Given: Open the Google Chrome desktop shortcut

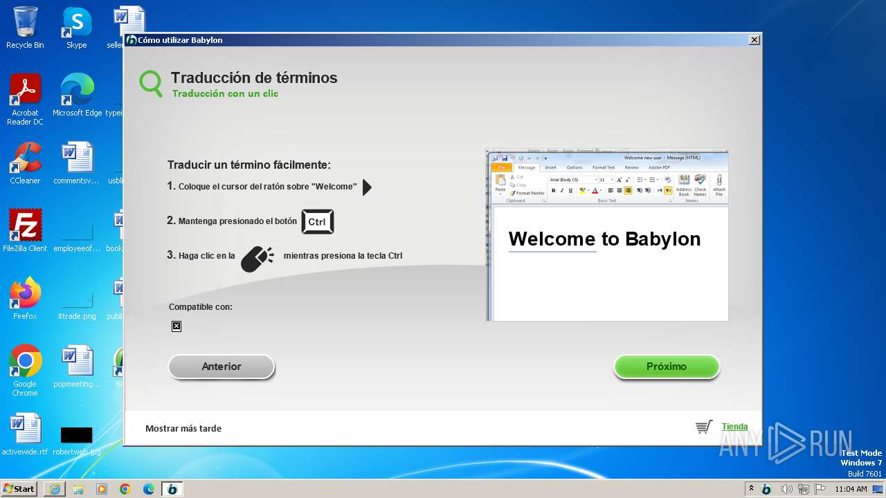Looking at the screenshot, I should click(x=25, y=371).
